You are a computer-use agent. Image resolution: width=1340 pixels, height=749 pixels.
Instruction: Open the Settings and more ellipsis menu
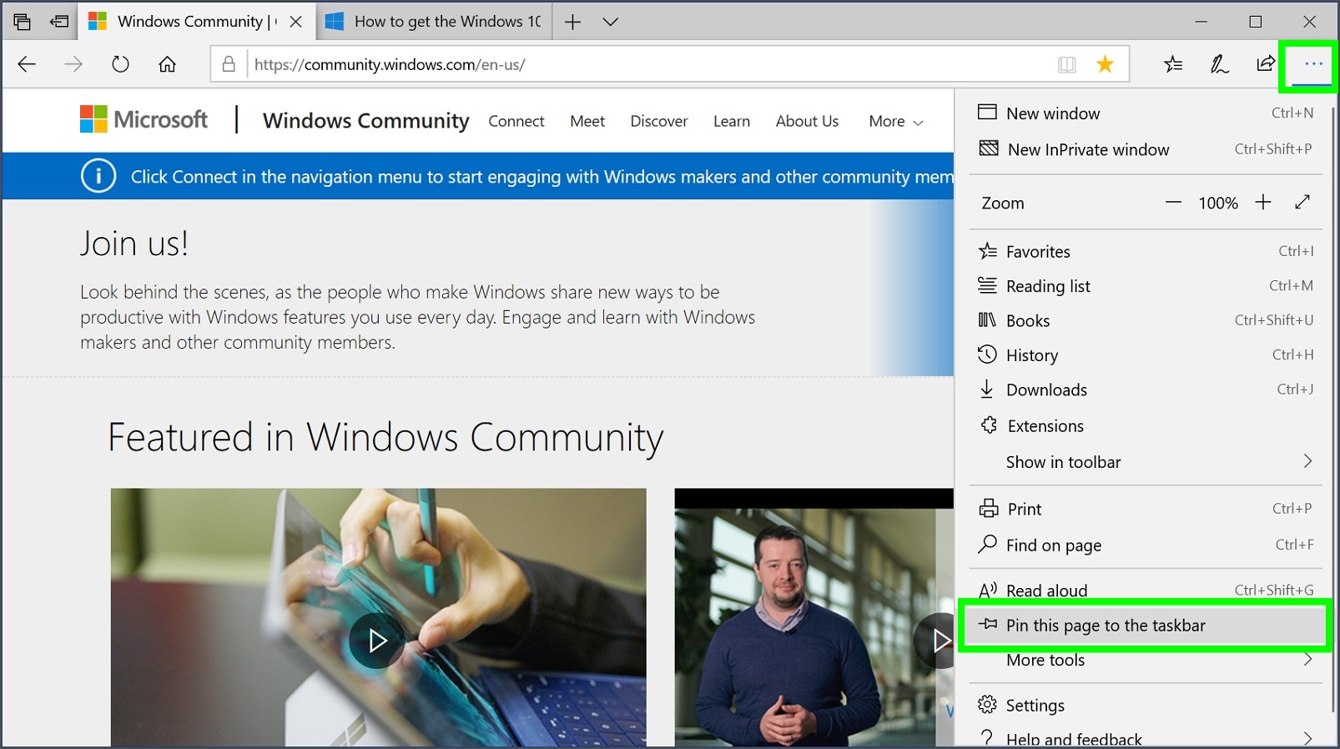click(1313, 64)
